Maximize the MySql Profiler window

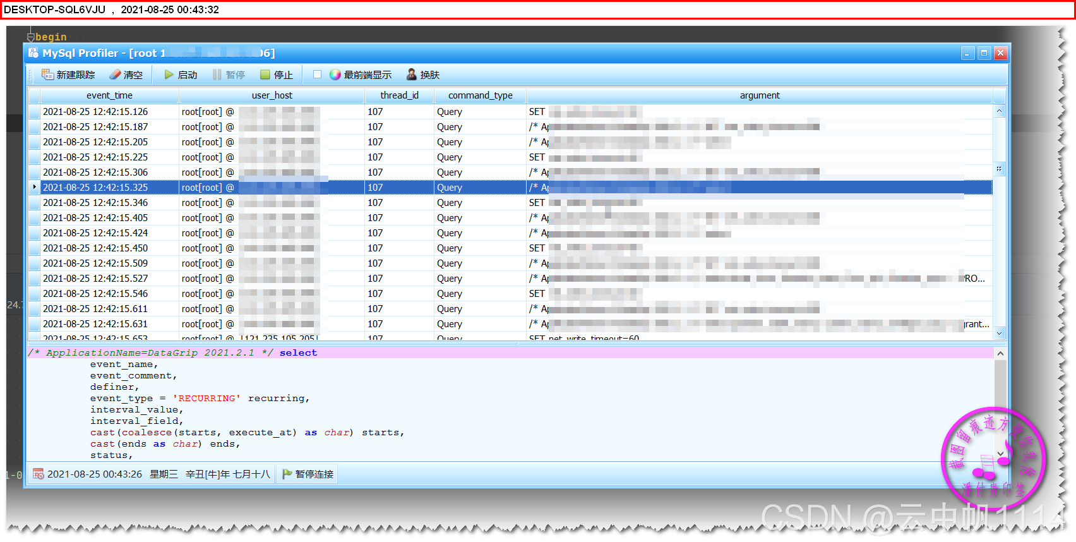click(x=984, y=54)
